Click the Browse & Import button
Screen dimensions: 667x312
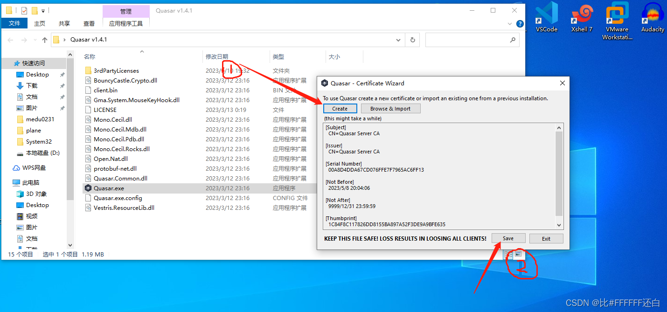pos(390,108)
